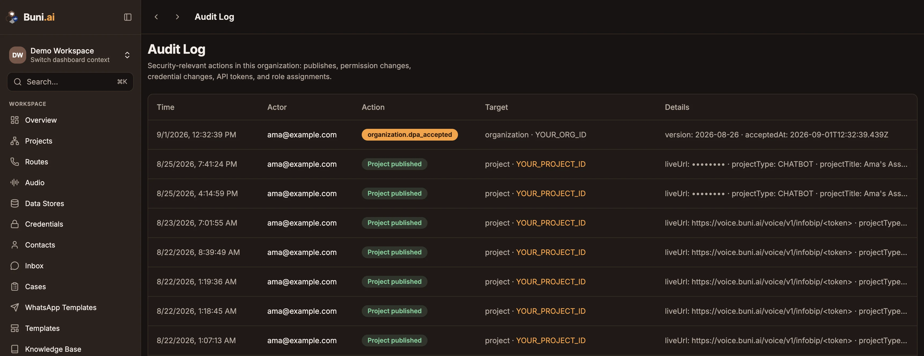The width and height of the screenshot is (924, 356).
Task: Click Project published badge for 8/23/2026, 7:01:55 AM
Action: coord(394,223)
